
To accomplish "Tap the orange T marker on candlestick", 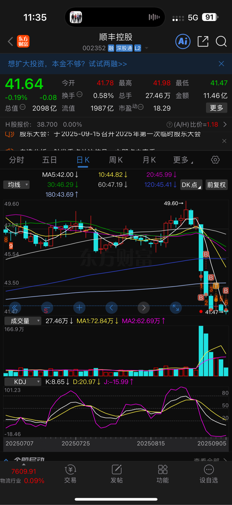I will [216, 286].
